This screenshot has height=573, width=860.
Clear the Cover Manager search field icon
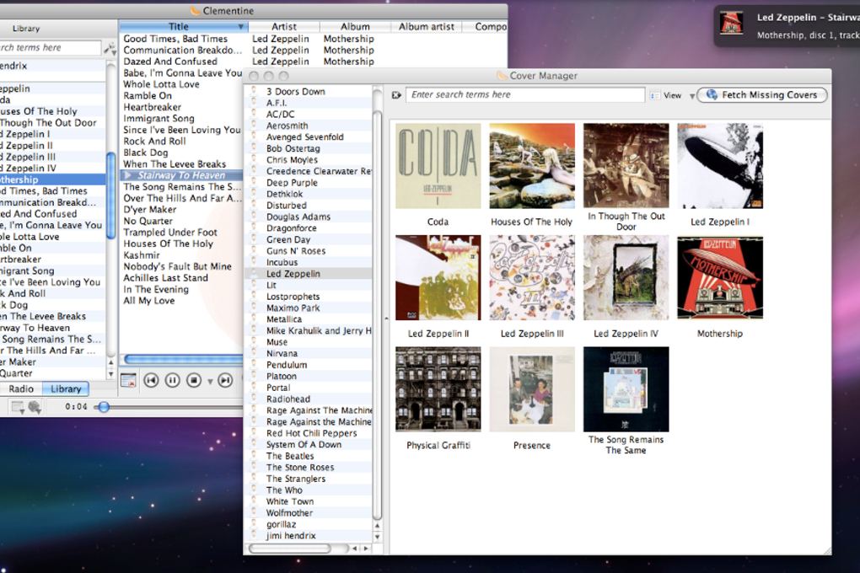[x=396, y=95]
